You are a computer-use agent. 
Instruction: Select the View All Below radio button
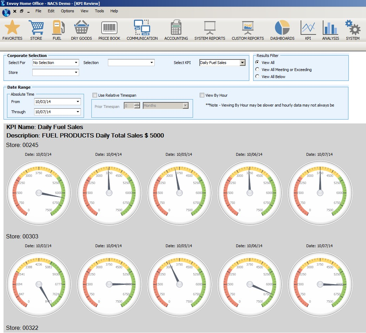point(257,76)
